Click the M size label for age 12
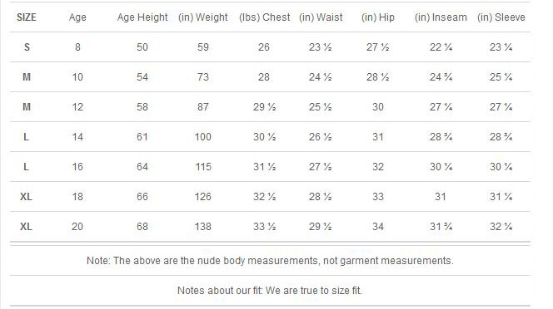Viewport: 553px width, 309px height. (27, 107)
